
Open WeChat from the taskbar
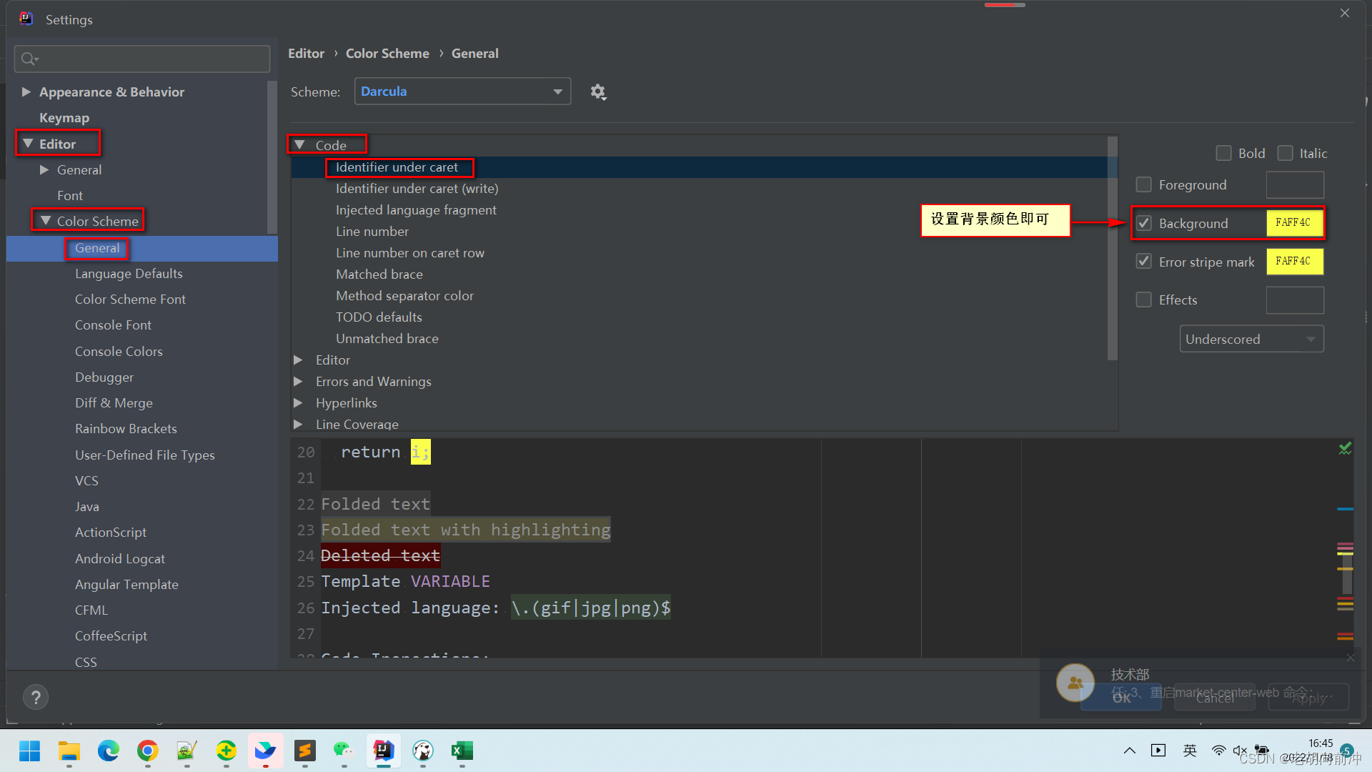coord(344,751)
